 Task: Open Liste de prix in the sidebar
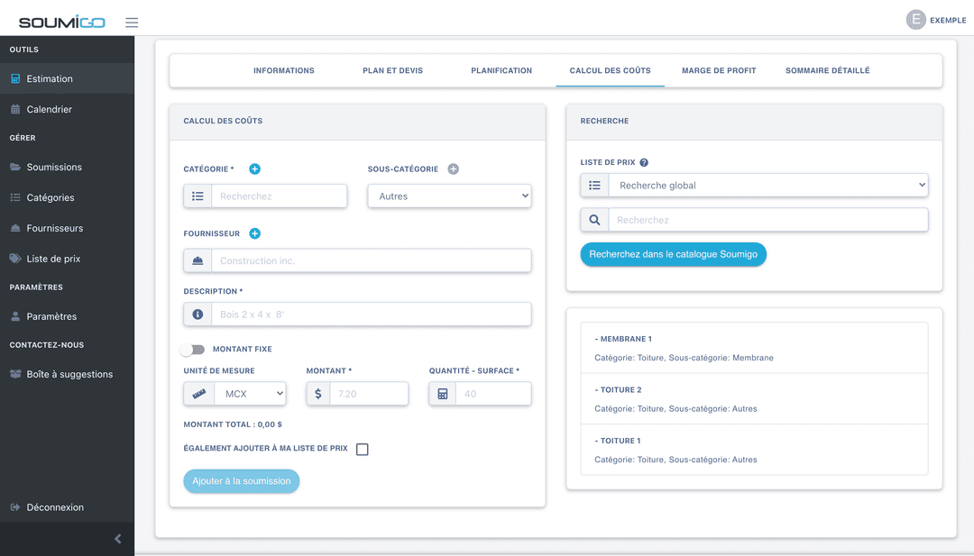53,259
